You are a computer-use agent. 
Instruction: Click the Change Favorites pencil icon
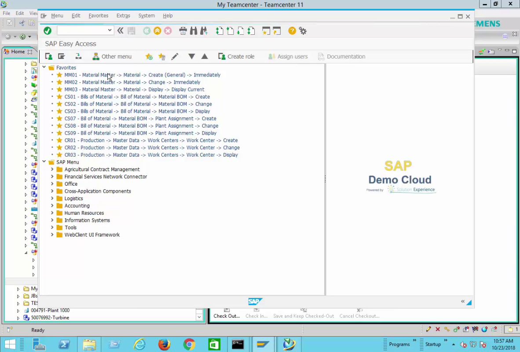[175, 56]
